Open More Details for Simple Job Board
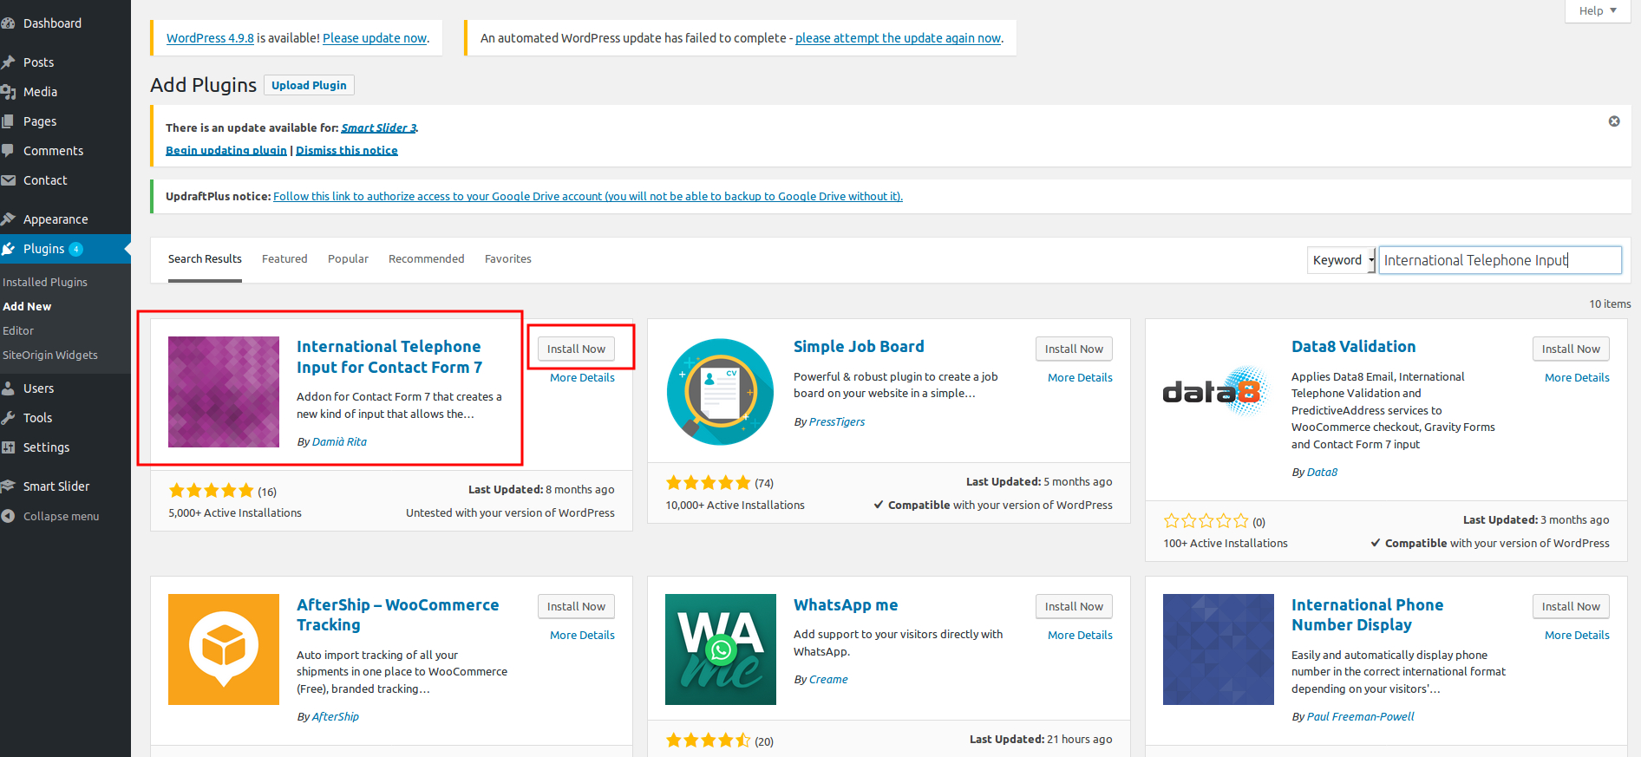Image resolution: width=1641 pixels, height=757 pixels. click(x=1080, y=378)
